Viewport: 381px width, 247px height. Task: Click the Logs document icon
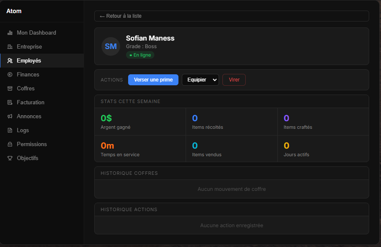10,130
